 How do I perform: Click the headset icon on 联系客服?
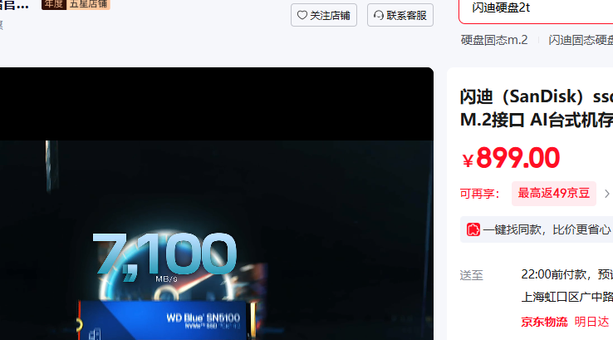point(379,15)
